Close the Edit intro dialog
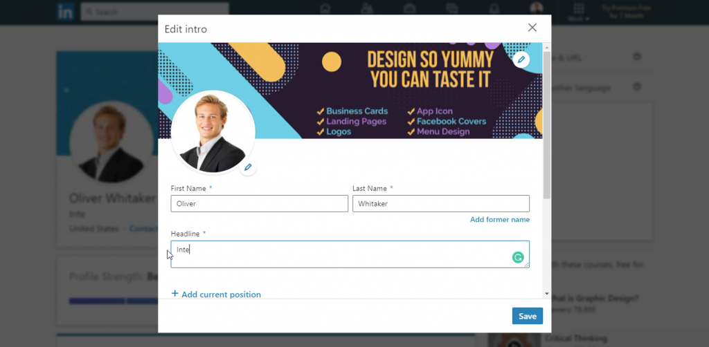Image resolution: width=709 pixels, height=347 pixels. 532,28
